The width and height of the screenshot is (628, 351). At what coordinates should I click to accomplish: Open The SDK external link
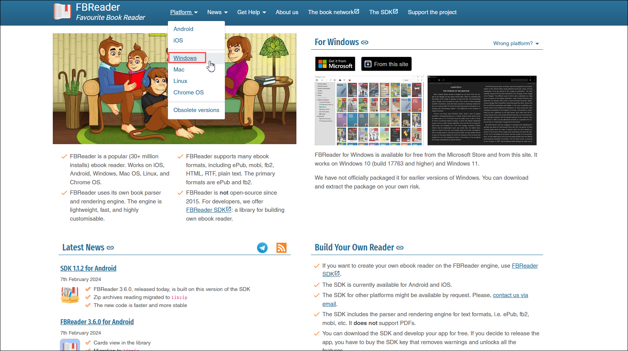[383, 12]
